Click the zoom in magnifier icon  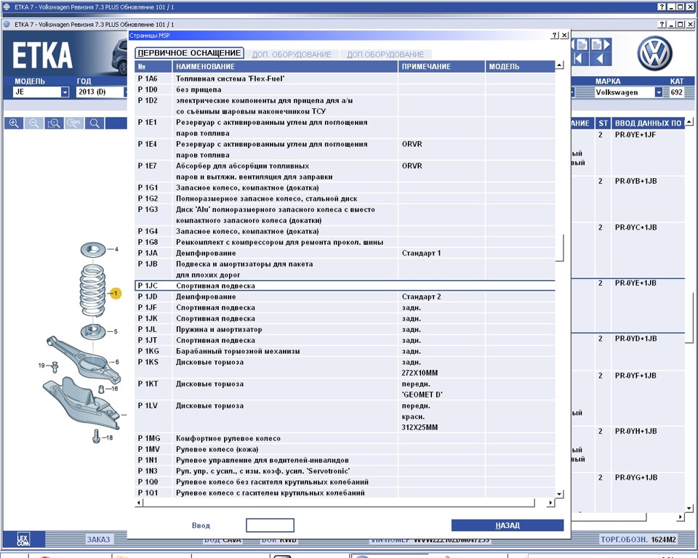tap(14, 124)
